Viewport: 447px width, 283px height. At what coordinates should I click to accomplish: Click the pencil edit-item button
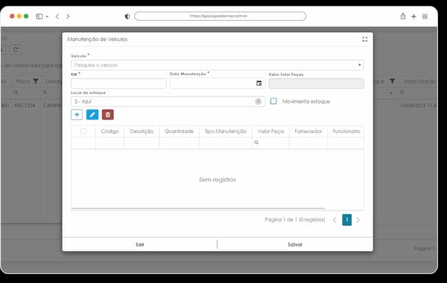coord(92,114)
